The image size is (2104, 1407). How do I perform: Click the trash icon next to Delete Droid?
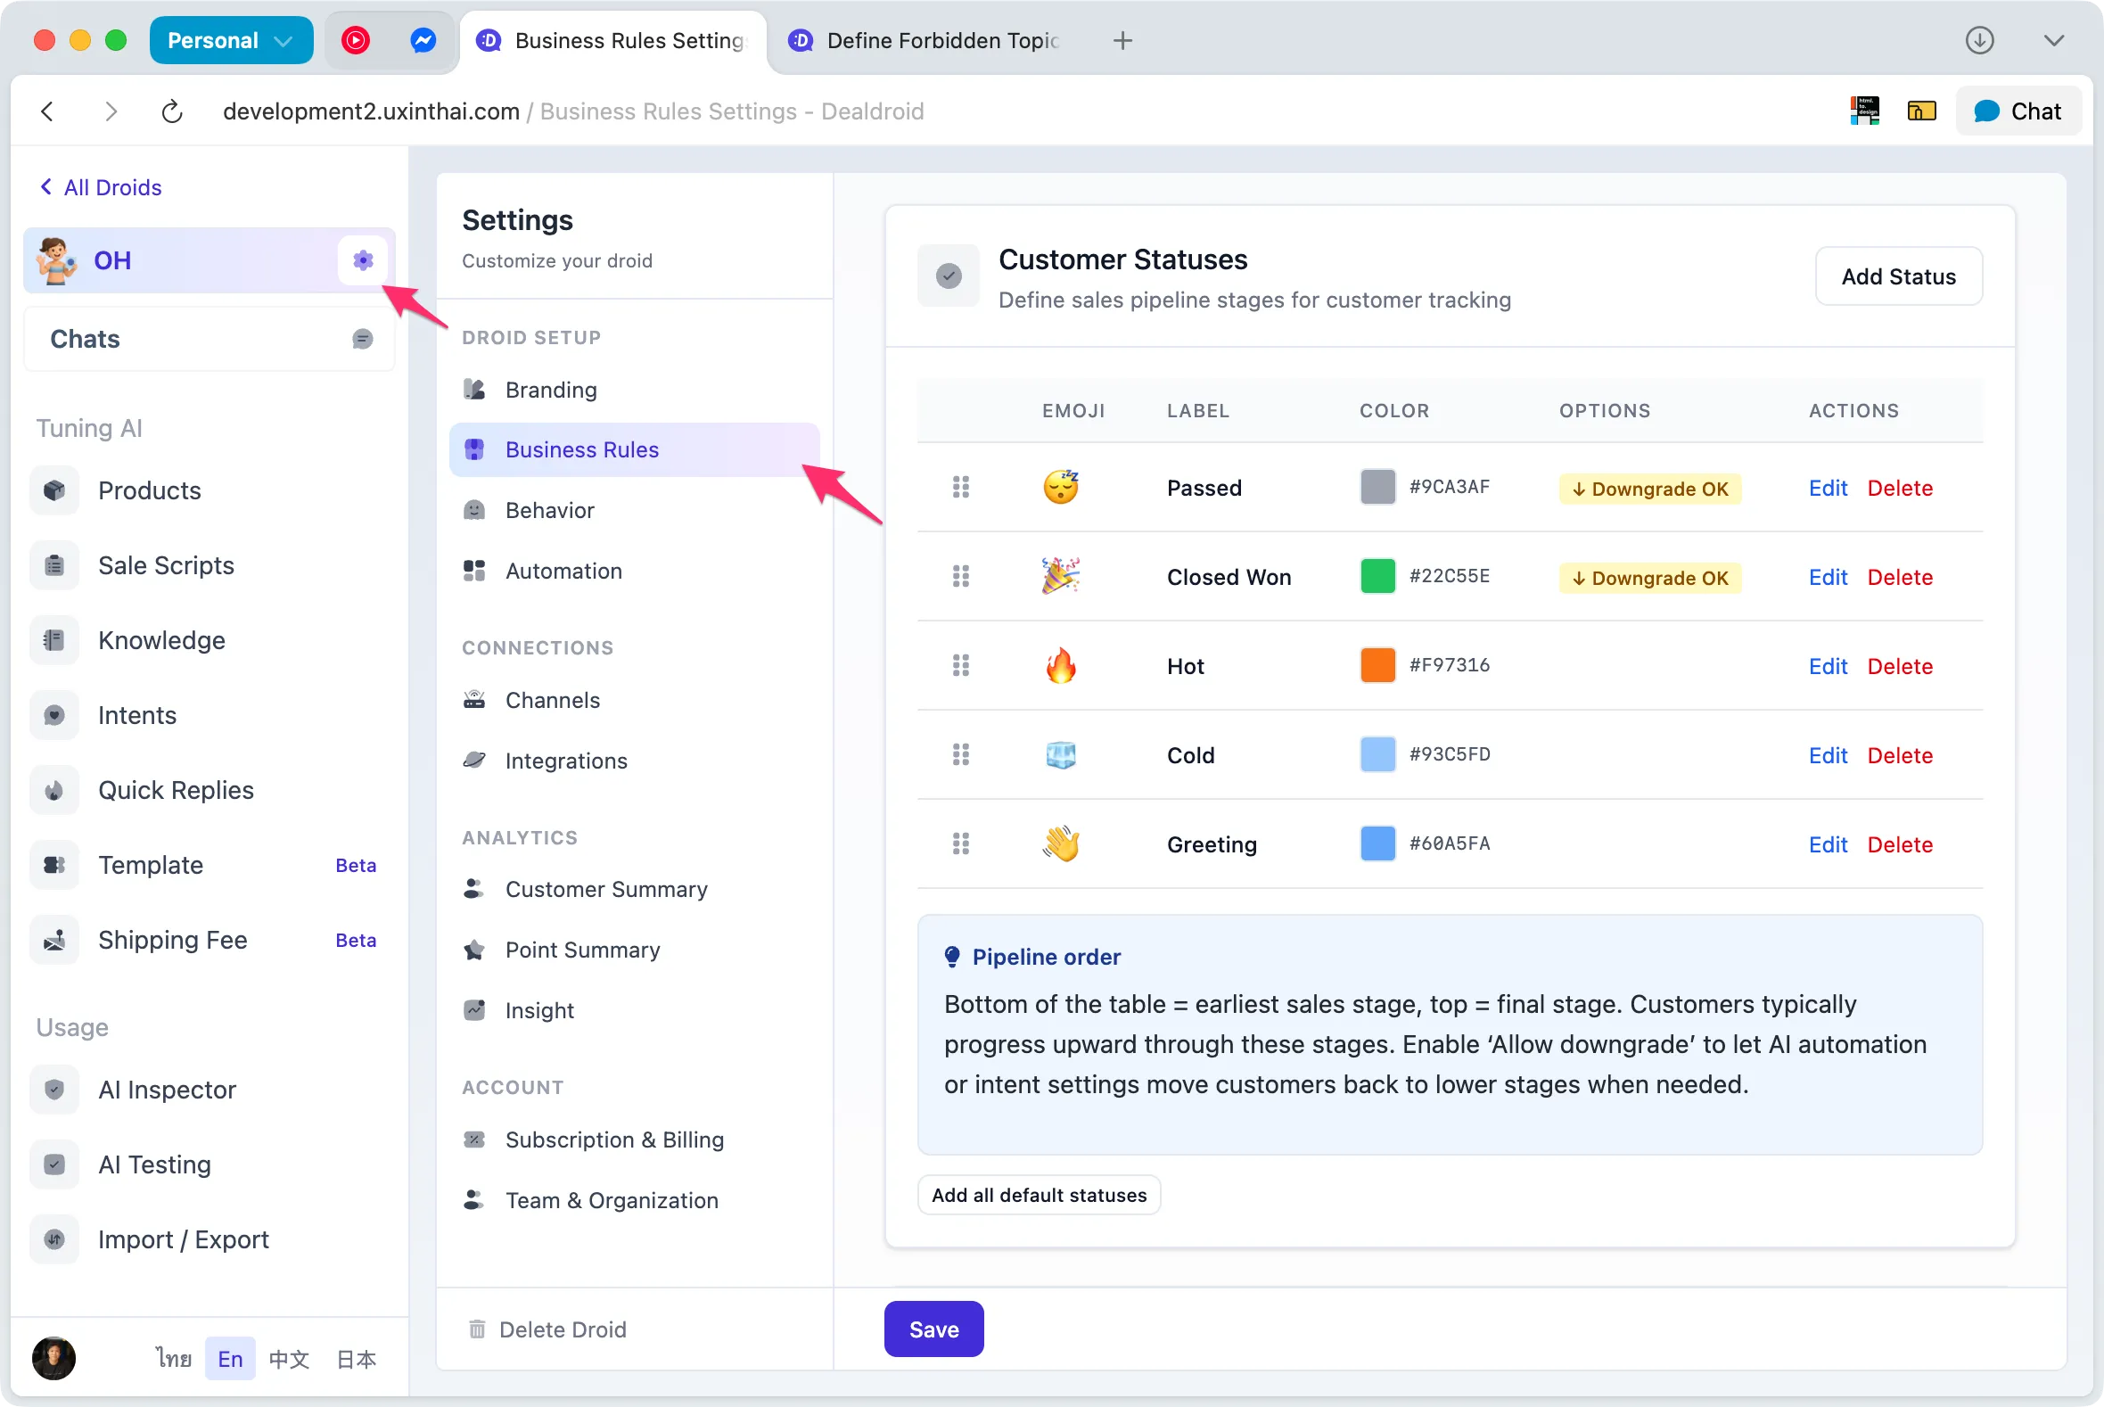[x=478, y=1329]
